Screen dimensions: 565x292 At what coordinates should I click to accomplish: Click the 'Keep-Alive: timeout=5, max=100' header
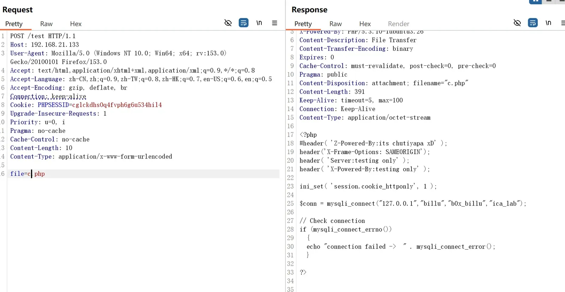tap(351, 100)
